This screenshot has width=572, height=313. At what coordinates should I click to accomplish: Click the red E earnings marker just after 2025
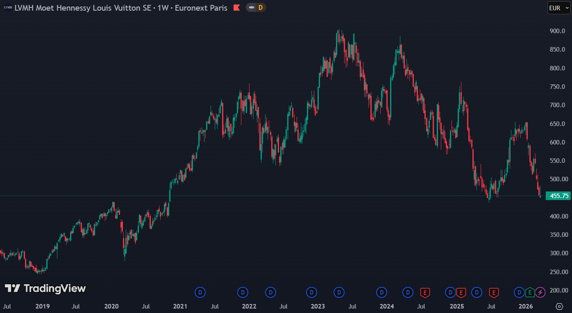pyautogui.click(x=461, y=292)
